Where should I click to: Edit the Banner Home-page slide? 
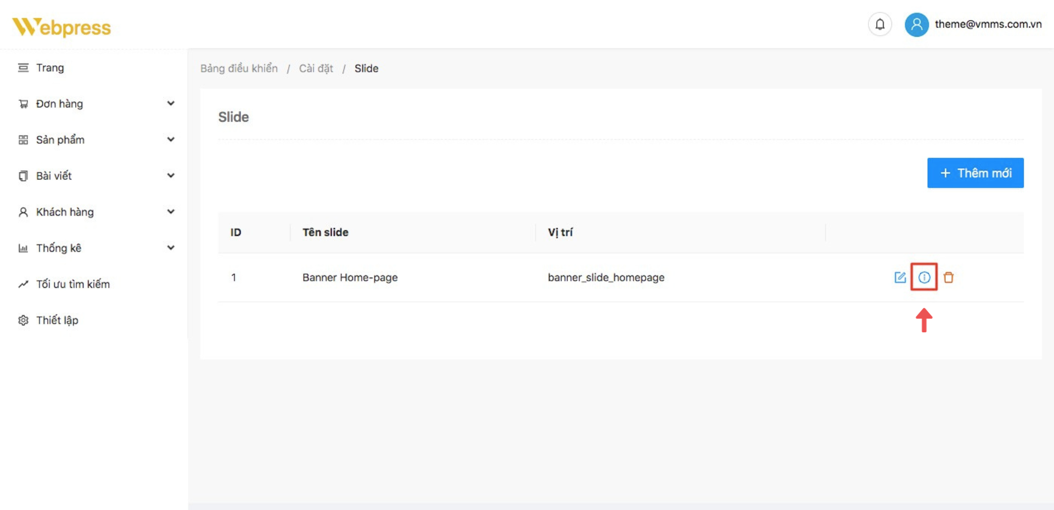click(900, 277)
